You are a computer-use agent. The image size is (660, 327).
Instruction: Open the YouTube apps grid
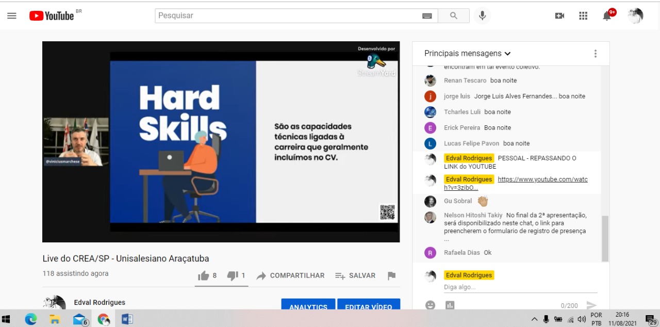tap(583, 15)
